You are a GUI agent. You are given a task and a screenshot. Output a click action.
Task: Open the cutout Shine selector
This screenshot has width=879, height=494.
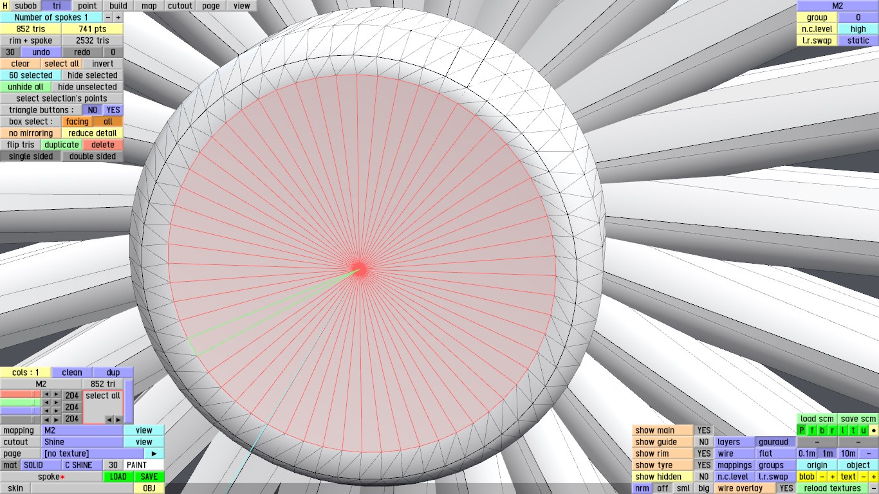coord(82,442)
